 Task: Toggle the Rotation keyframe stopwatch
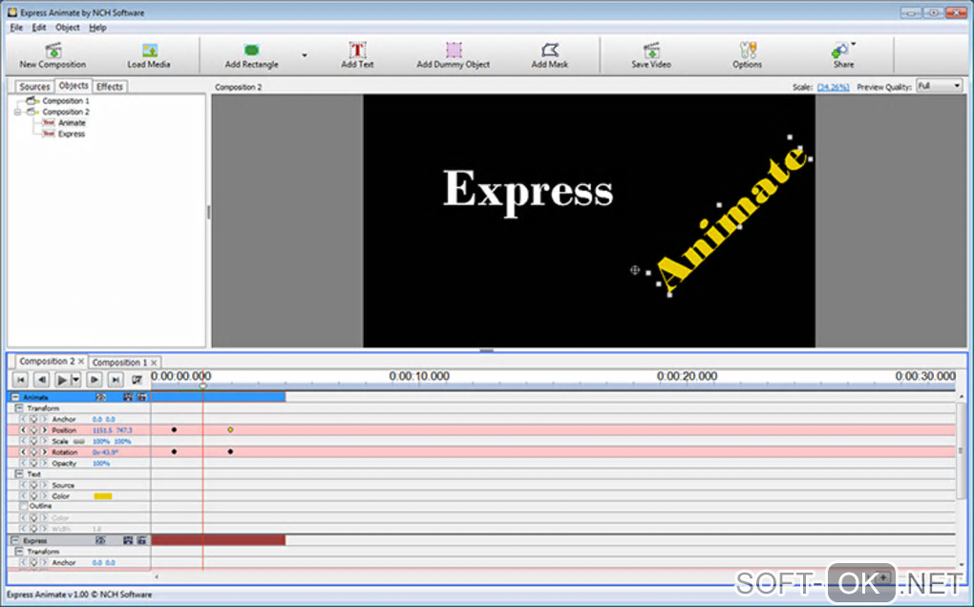point(33,452)
